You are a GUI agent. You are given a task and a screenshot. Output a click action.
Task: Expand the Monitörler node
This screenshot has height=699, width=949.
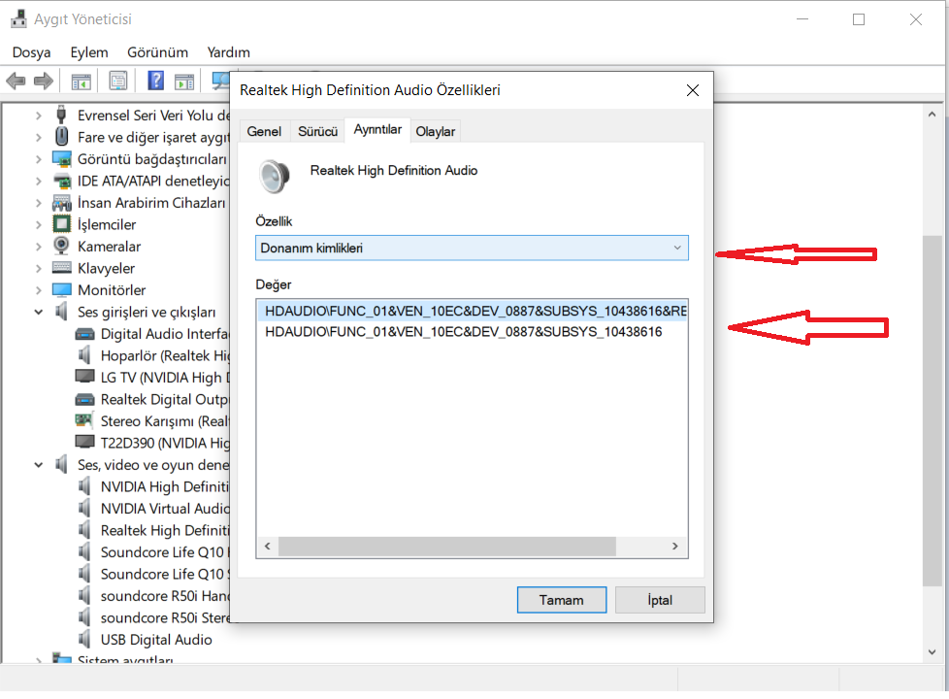point(38,290)
